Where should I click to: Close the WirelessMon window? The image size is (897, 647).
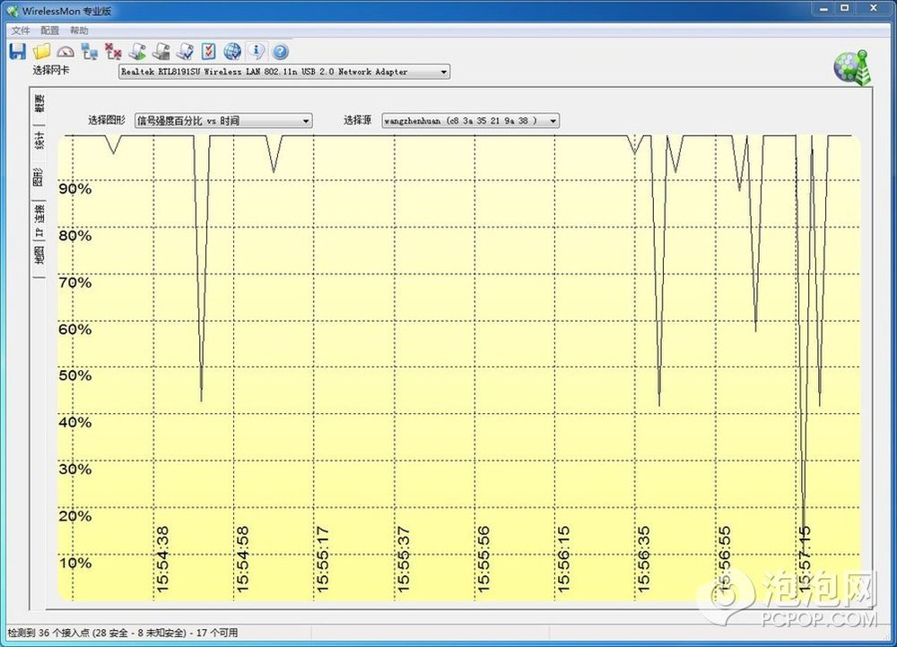[874, 9]
